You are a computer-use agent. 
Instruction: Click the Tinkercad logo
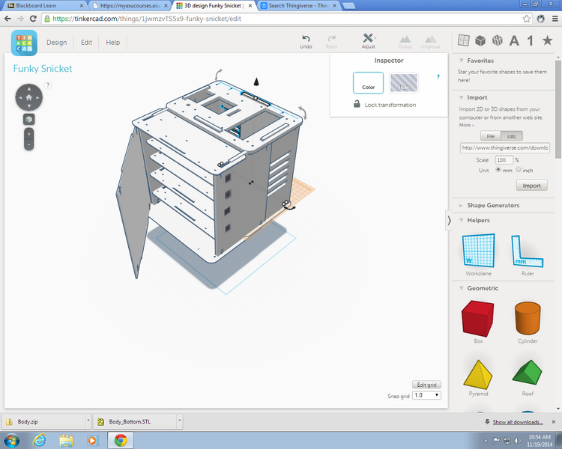coord(24,43)
